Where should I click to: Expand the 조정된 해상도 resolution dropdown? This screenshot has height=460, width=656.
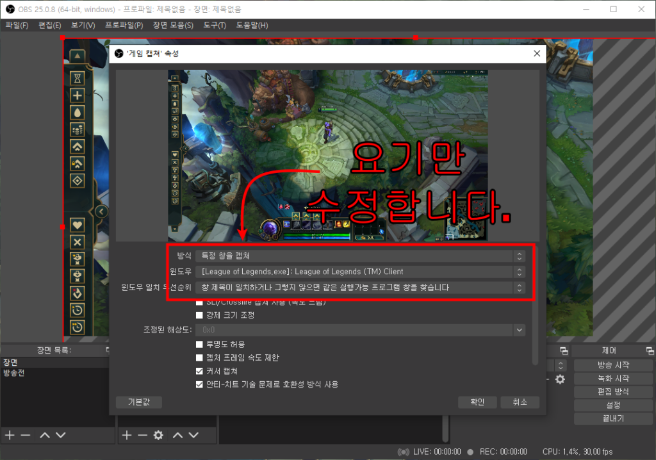519,330
